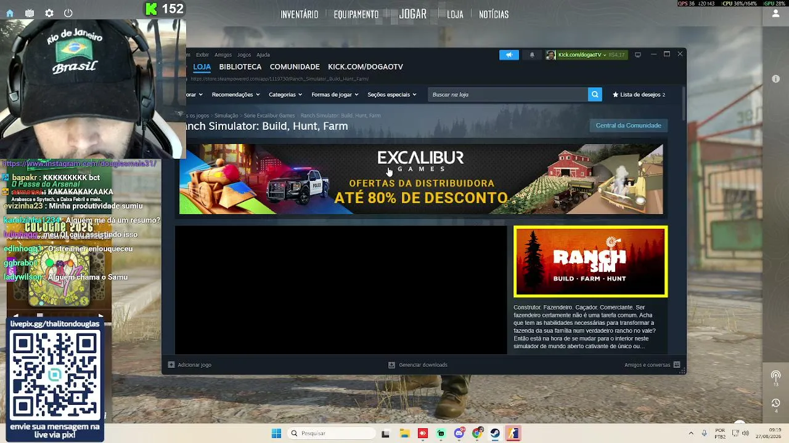Open File Explorer from the taskbar
Image resolution: width=789 pixels, height=443 pixels.
(404, 433)
